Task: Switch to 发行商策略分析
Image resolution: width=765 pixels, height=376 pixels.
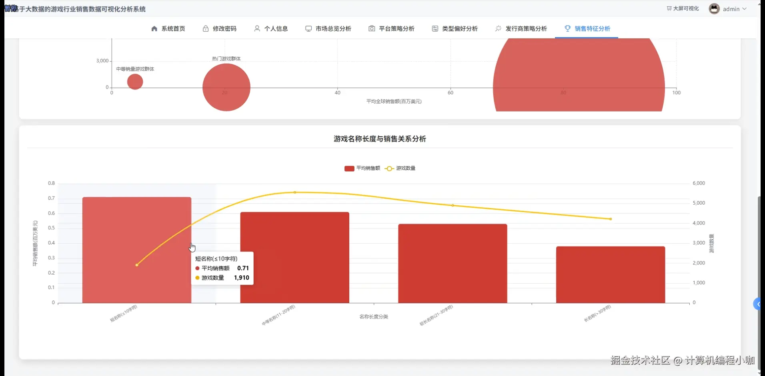Action: click(x=521, y=28)
